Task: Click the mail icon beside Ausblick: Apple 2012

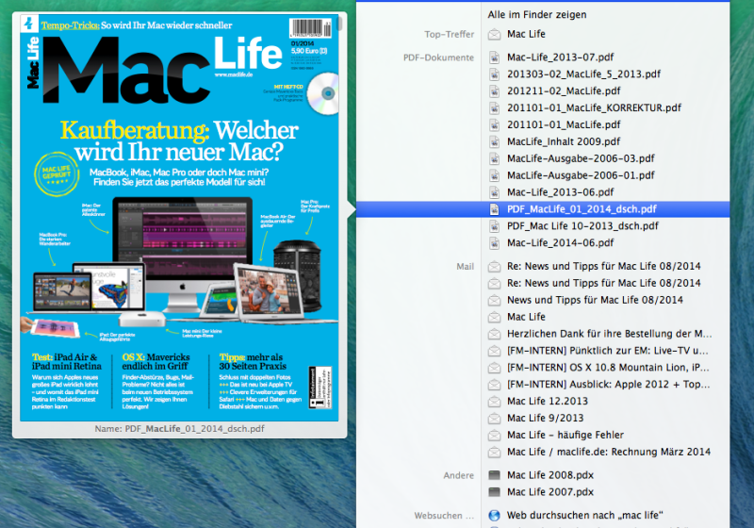Action: (494, 385)
